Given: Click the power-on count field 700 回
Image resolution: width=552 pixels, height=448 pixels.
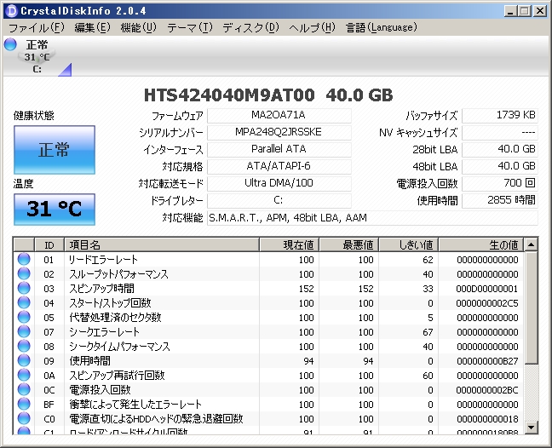Looking at the screenshot, I should (x=500, y=184).
